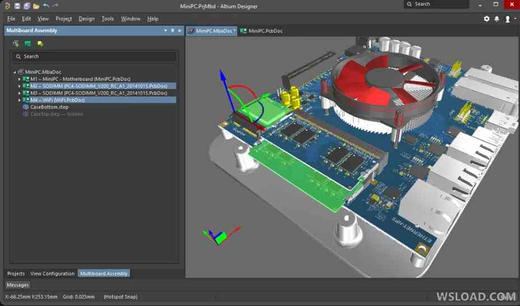The image size is (520, 306).
Task: Click first Multiboard Assembly panel toolbar icon
Action: point(16,43)
